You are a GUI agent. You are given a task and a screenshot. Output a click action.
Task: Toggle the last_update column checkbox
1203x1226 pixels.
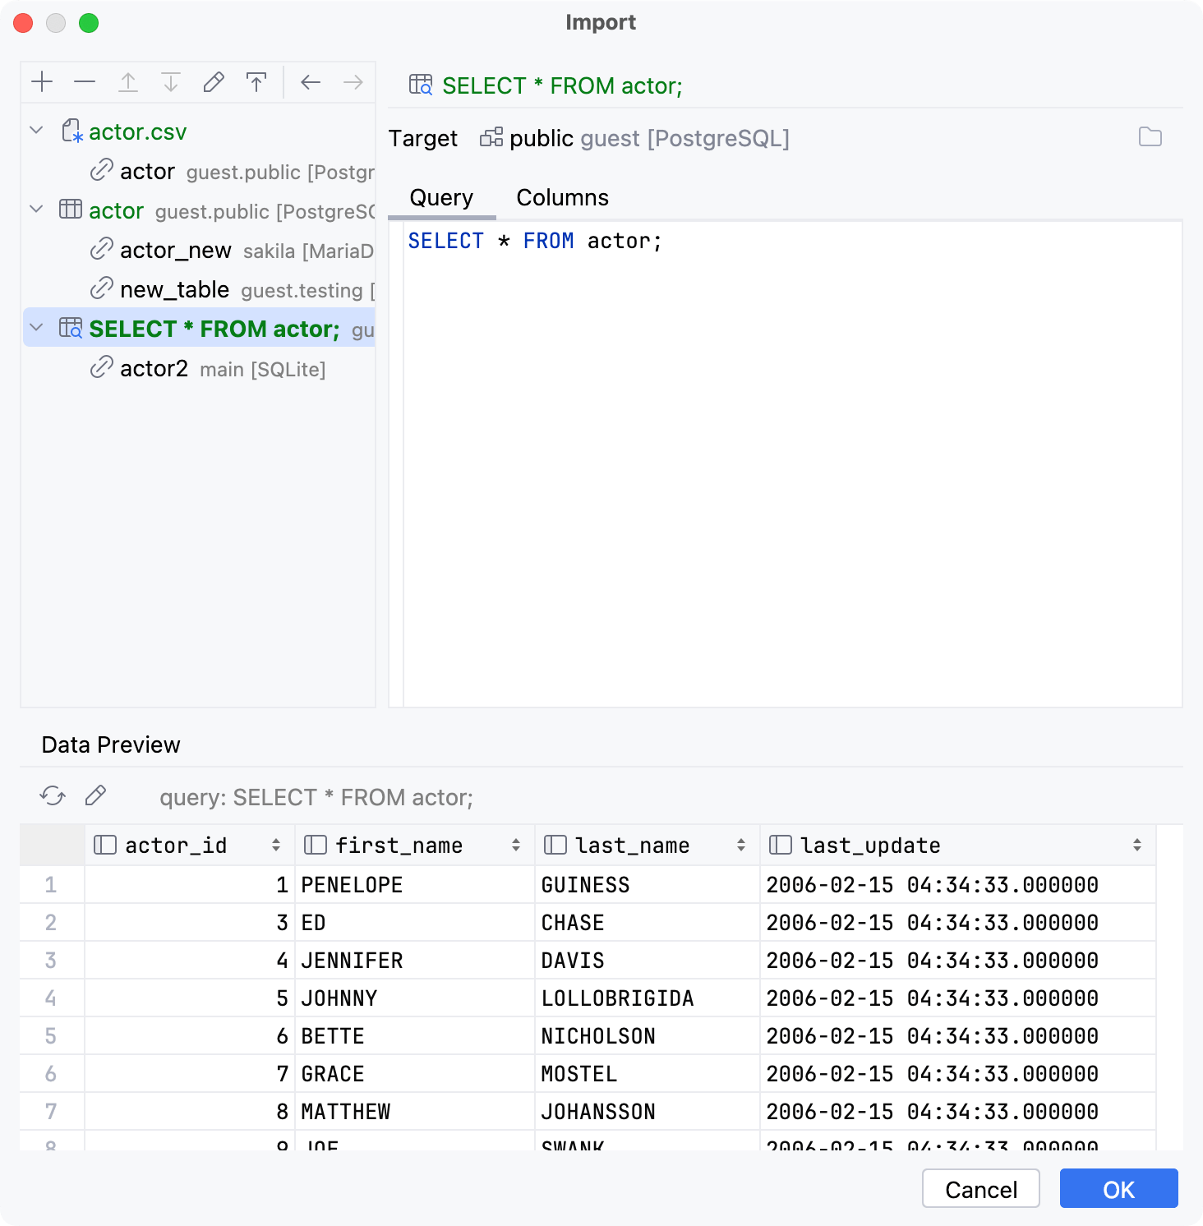779,845
